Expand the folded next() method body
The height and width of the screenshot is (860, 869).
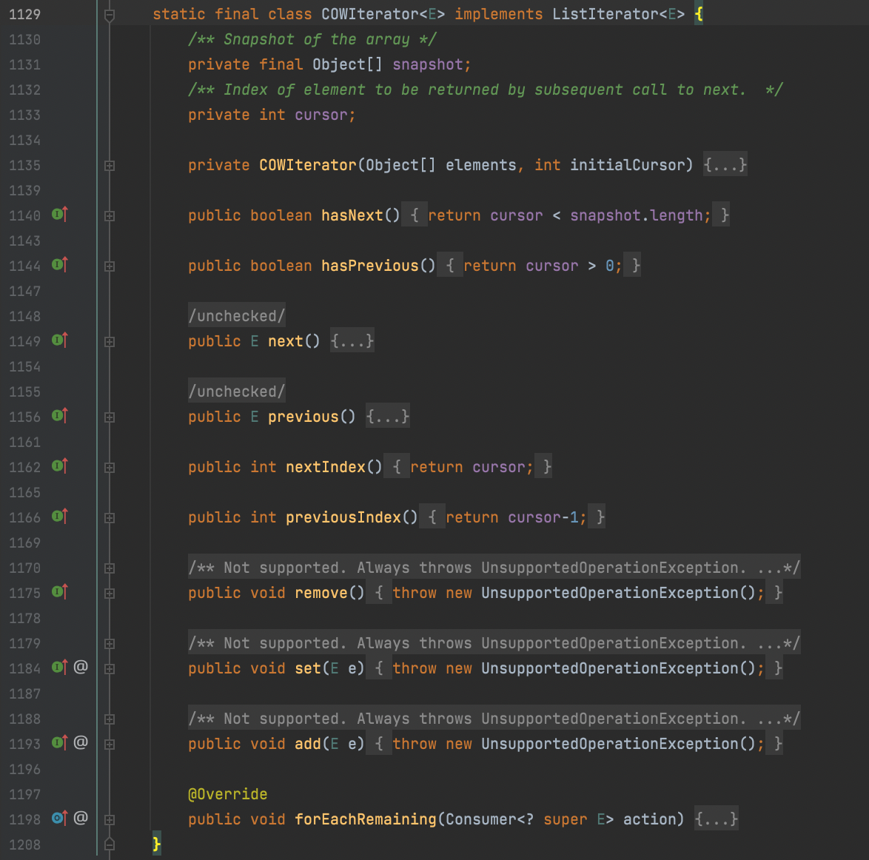pyautogui.click(x=110, y=341)
